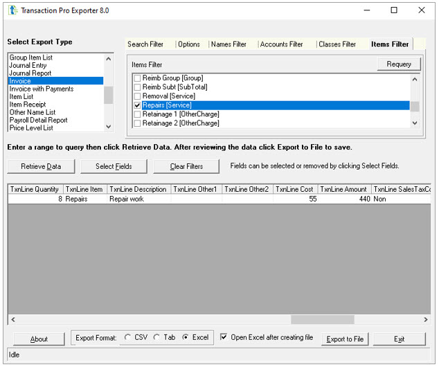Open the Select Fields dialog button

click(114, 167)
